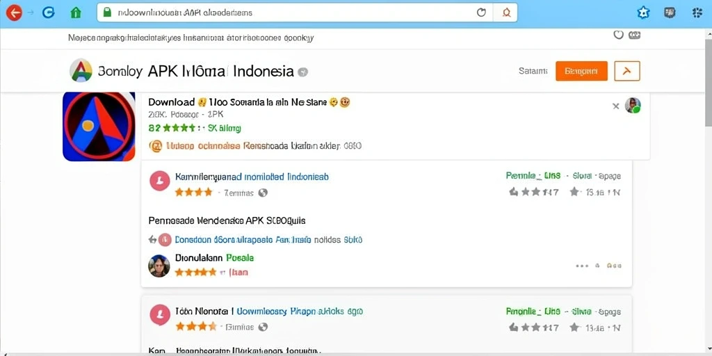Click the five orange stars under Dionulalann
Viewport: 712px width, 356px height.
click(x=195, y=272)
